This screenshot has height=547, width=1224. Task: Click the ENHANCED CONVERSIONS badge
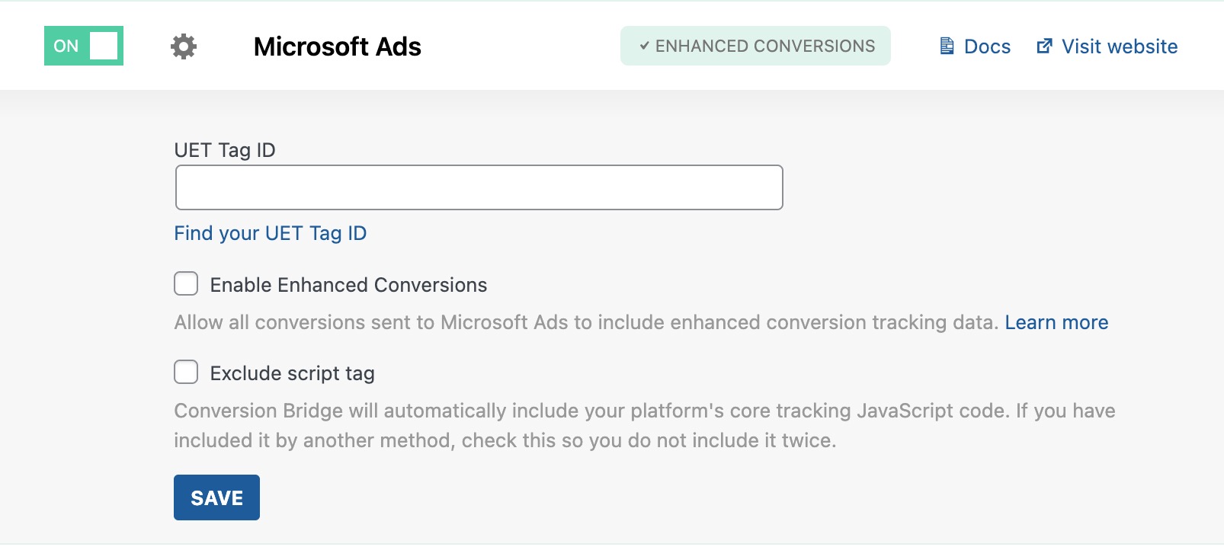coord(755,46)
